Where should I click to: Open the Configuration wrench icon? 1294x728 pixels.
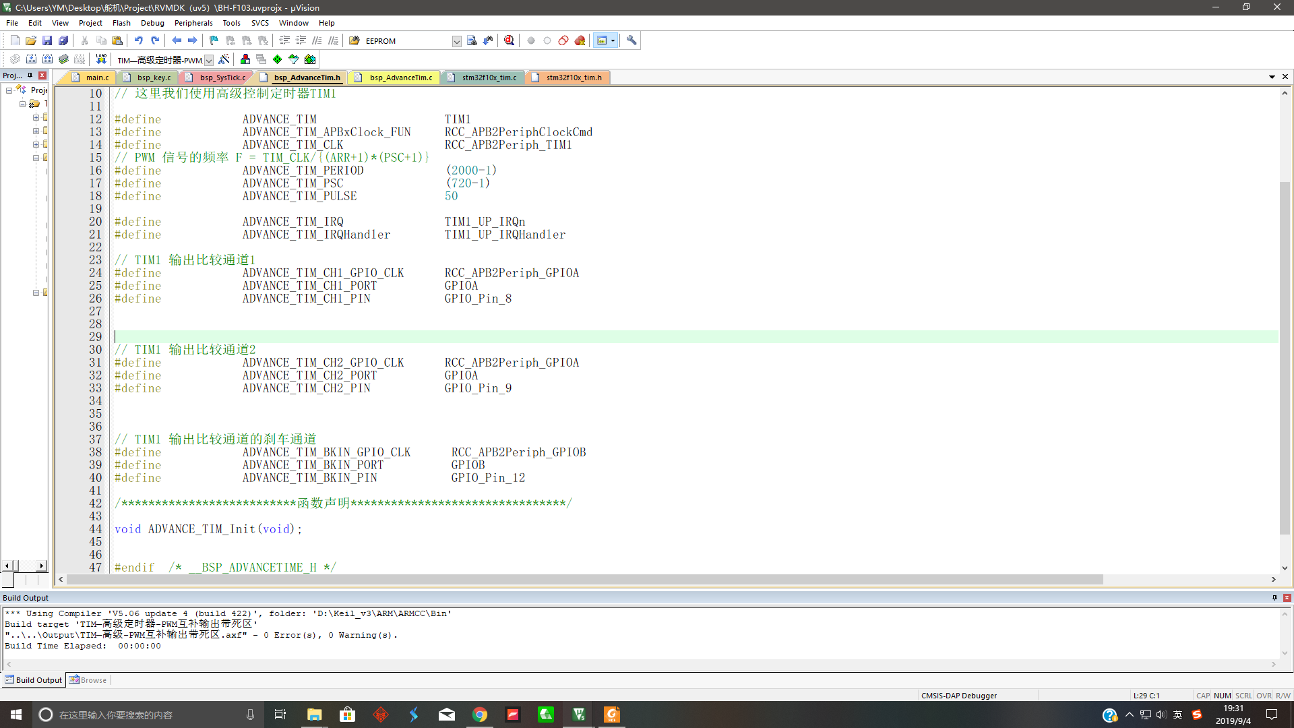click(x=631, y=40)
